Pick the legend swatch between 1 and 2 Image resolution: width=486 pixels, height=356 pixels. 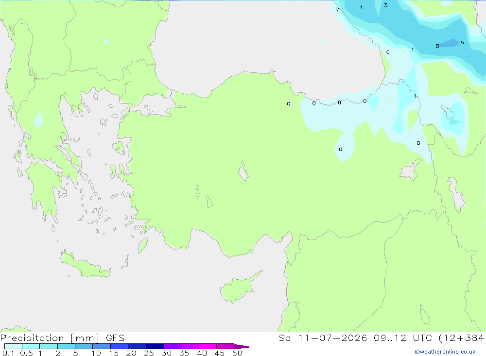[49, 346]
